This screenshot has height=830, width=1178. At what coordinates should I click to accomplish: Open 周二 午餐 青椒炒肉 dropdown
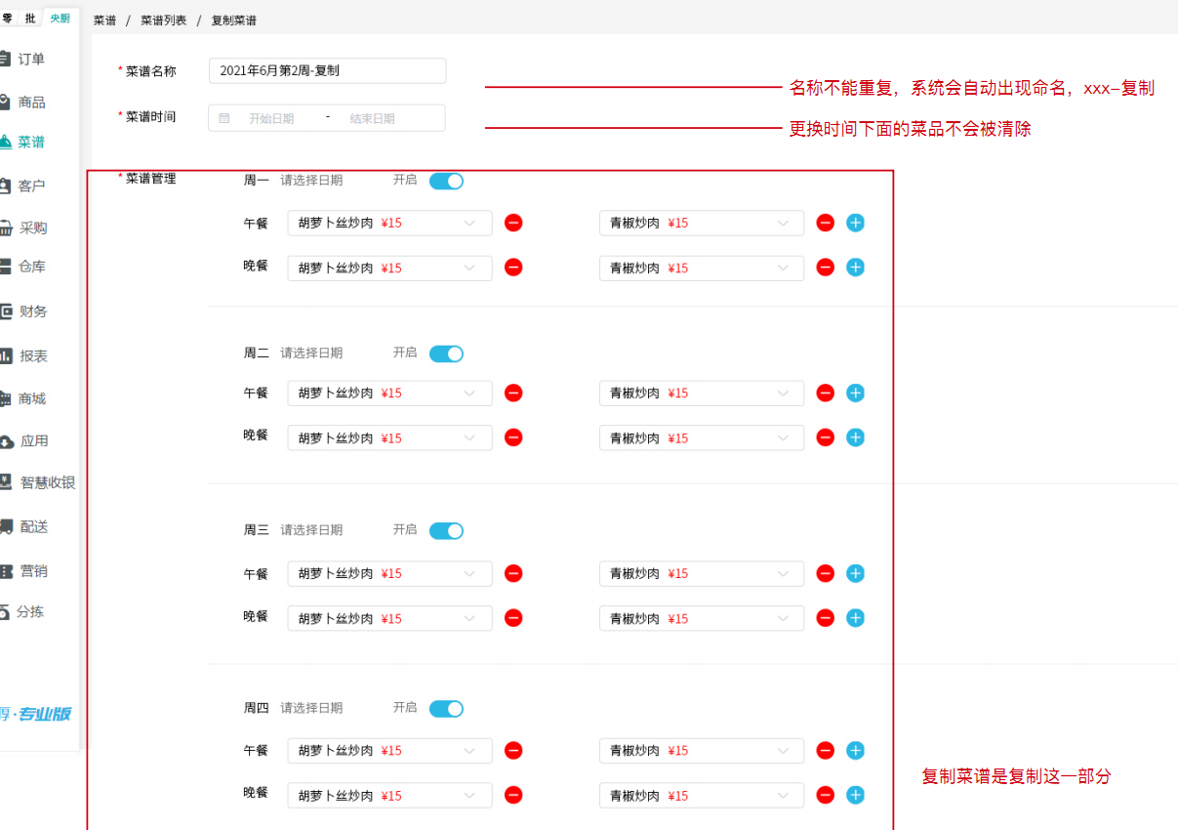click(x=702, y=394)
